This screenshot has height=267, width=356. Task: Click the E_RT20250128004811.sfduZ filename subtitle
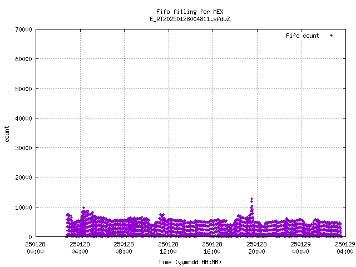click(190, 19)
